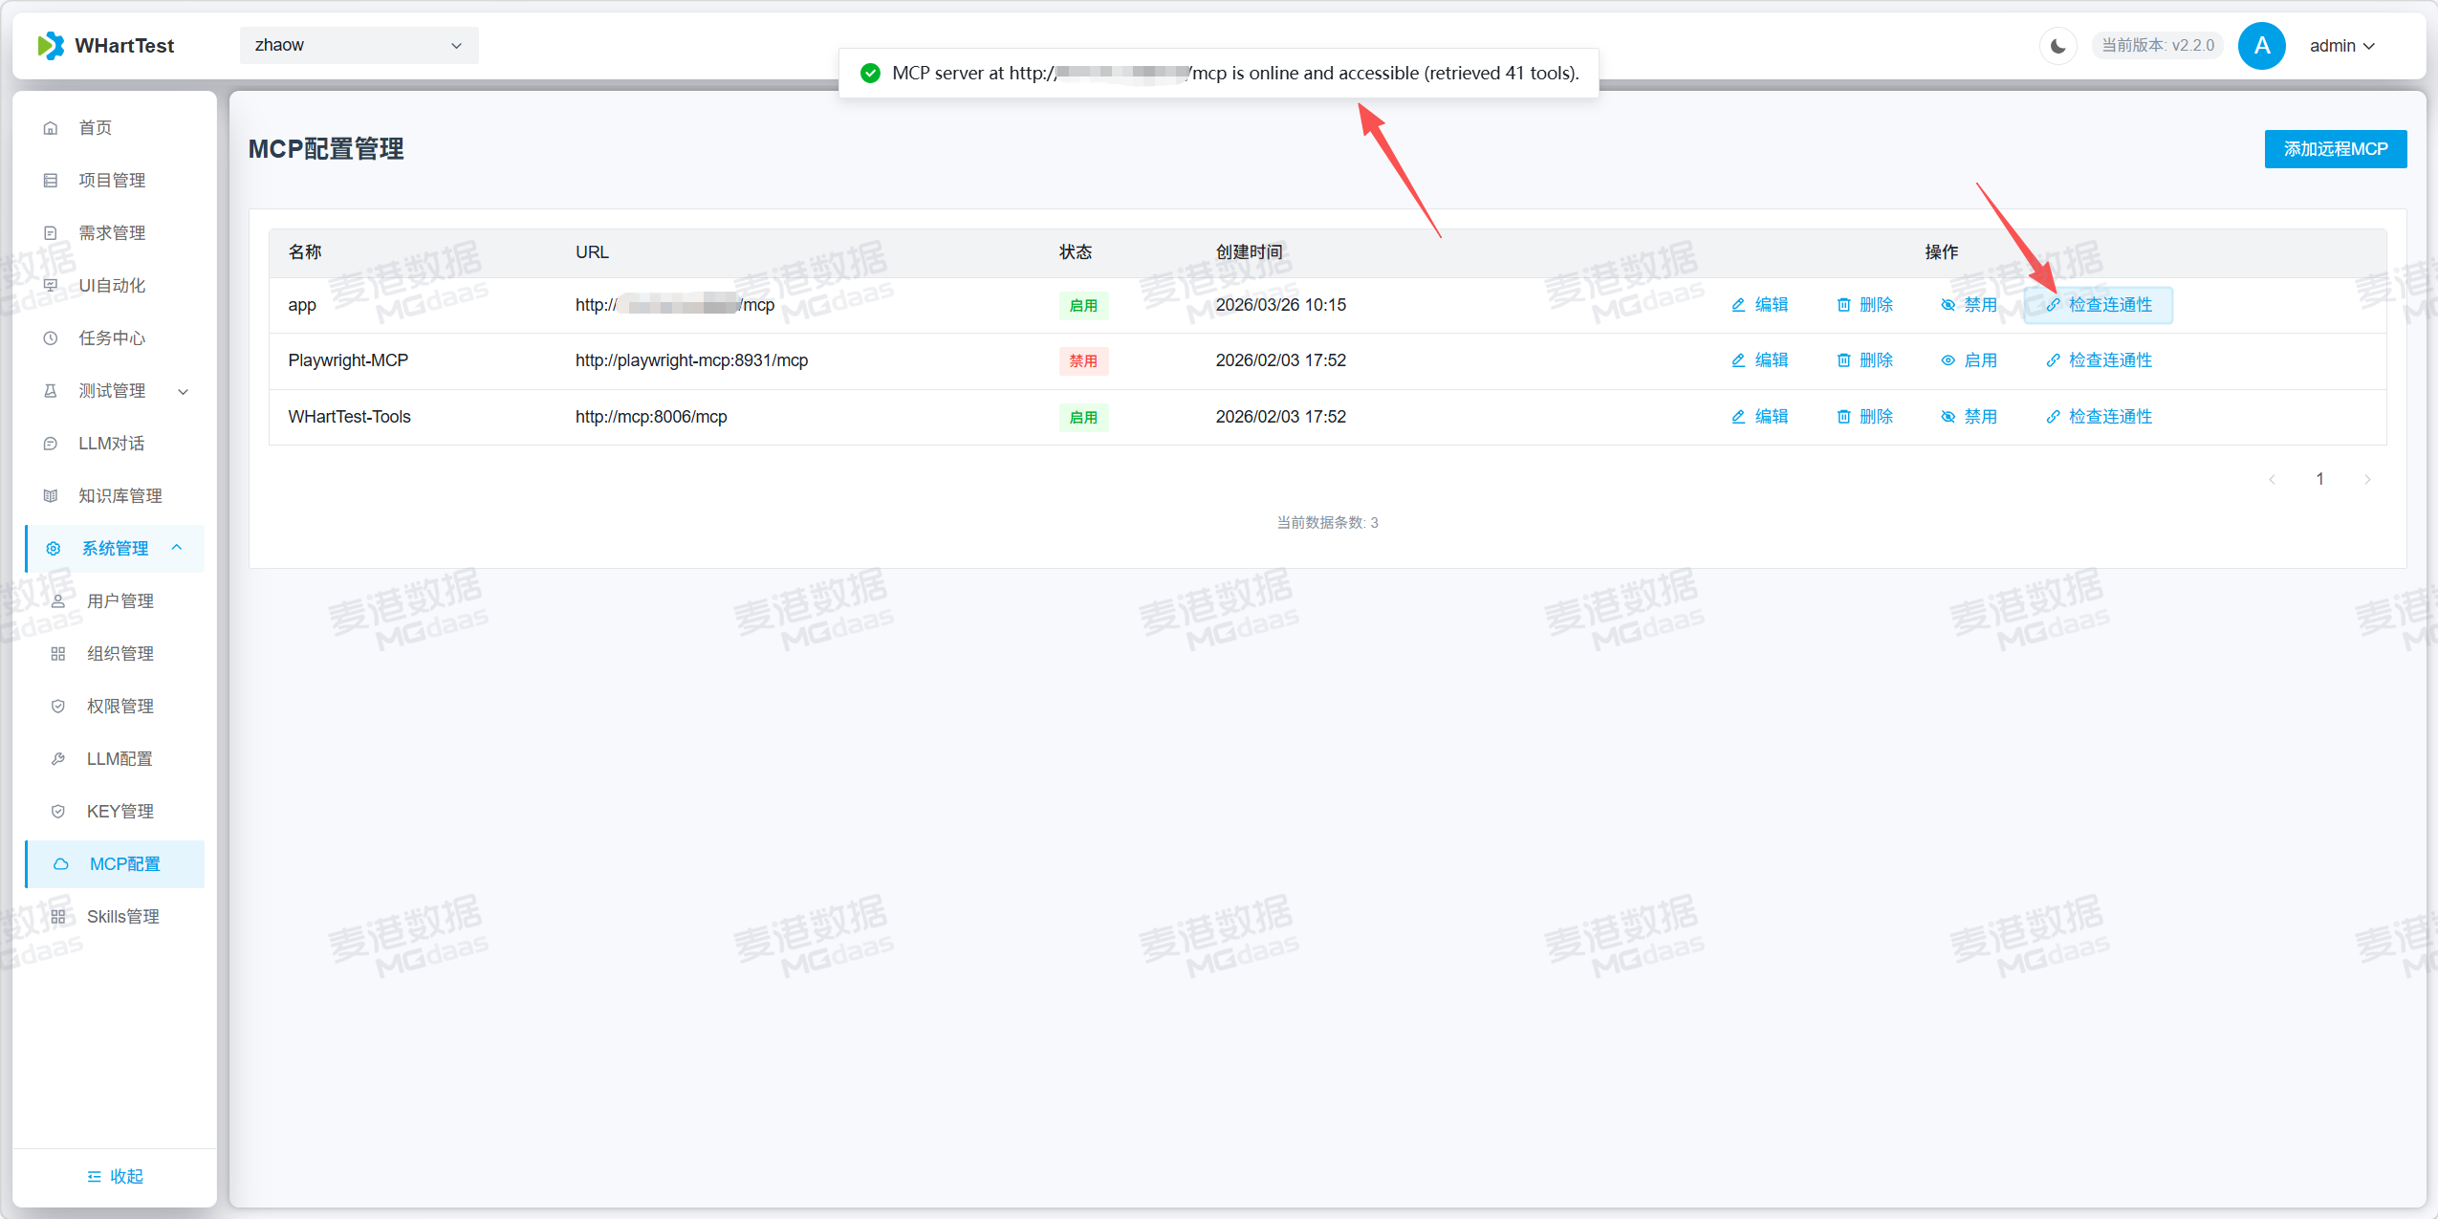
Task: Go to LLM配置 menu item
Action: click(x=120, y=759)
